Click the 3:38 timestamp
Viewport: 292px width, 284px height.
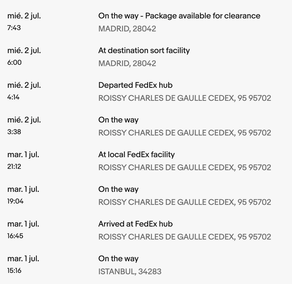14,132
